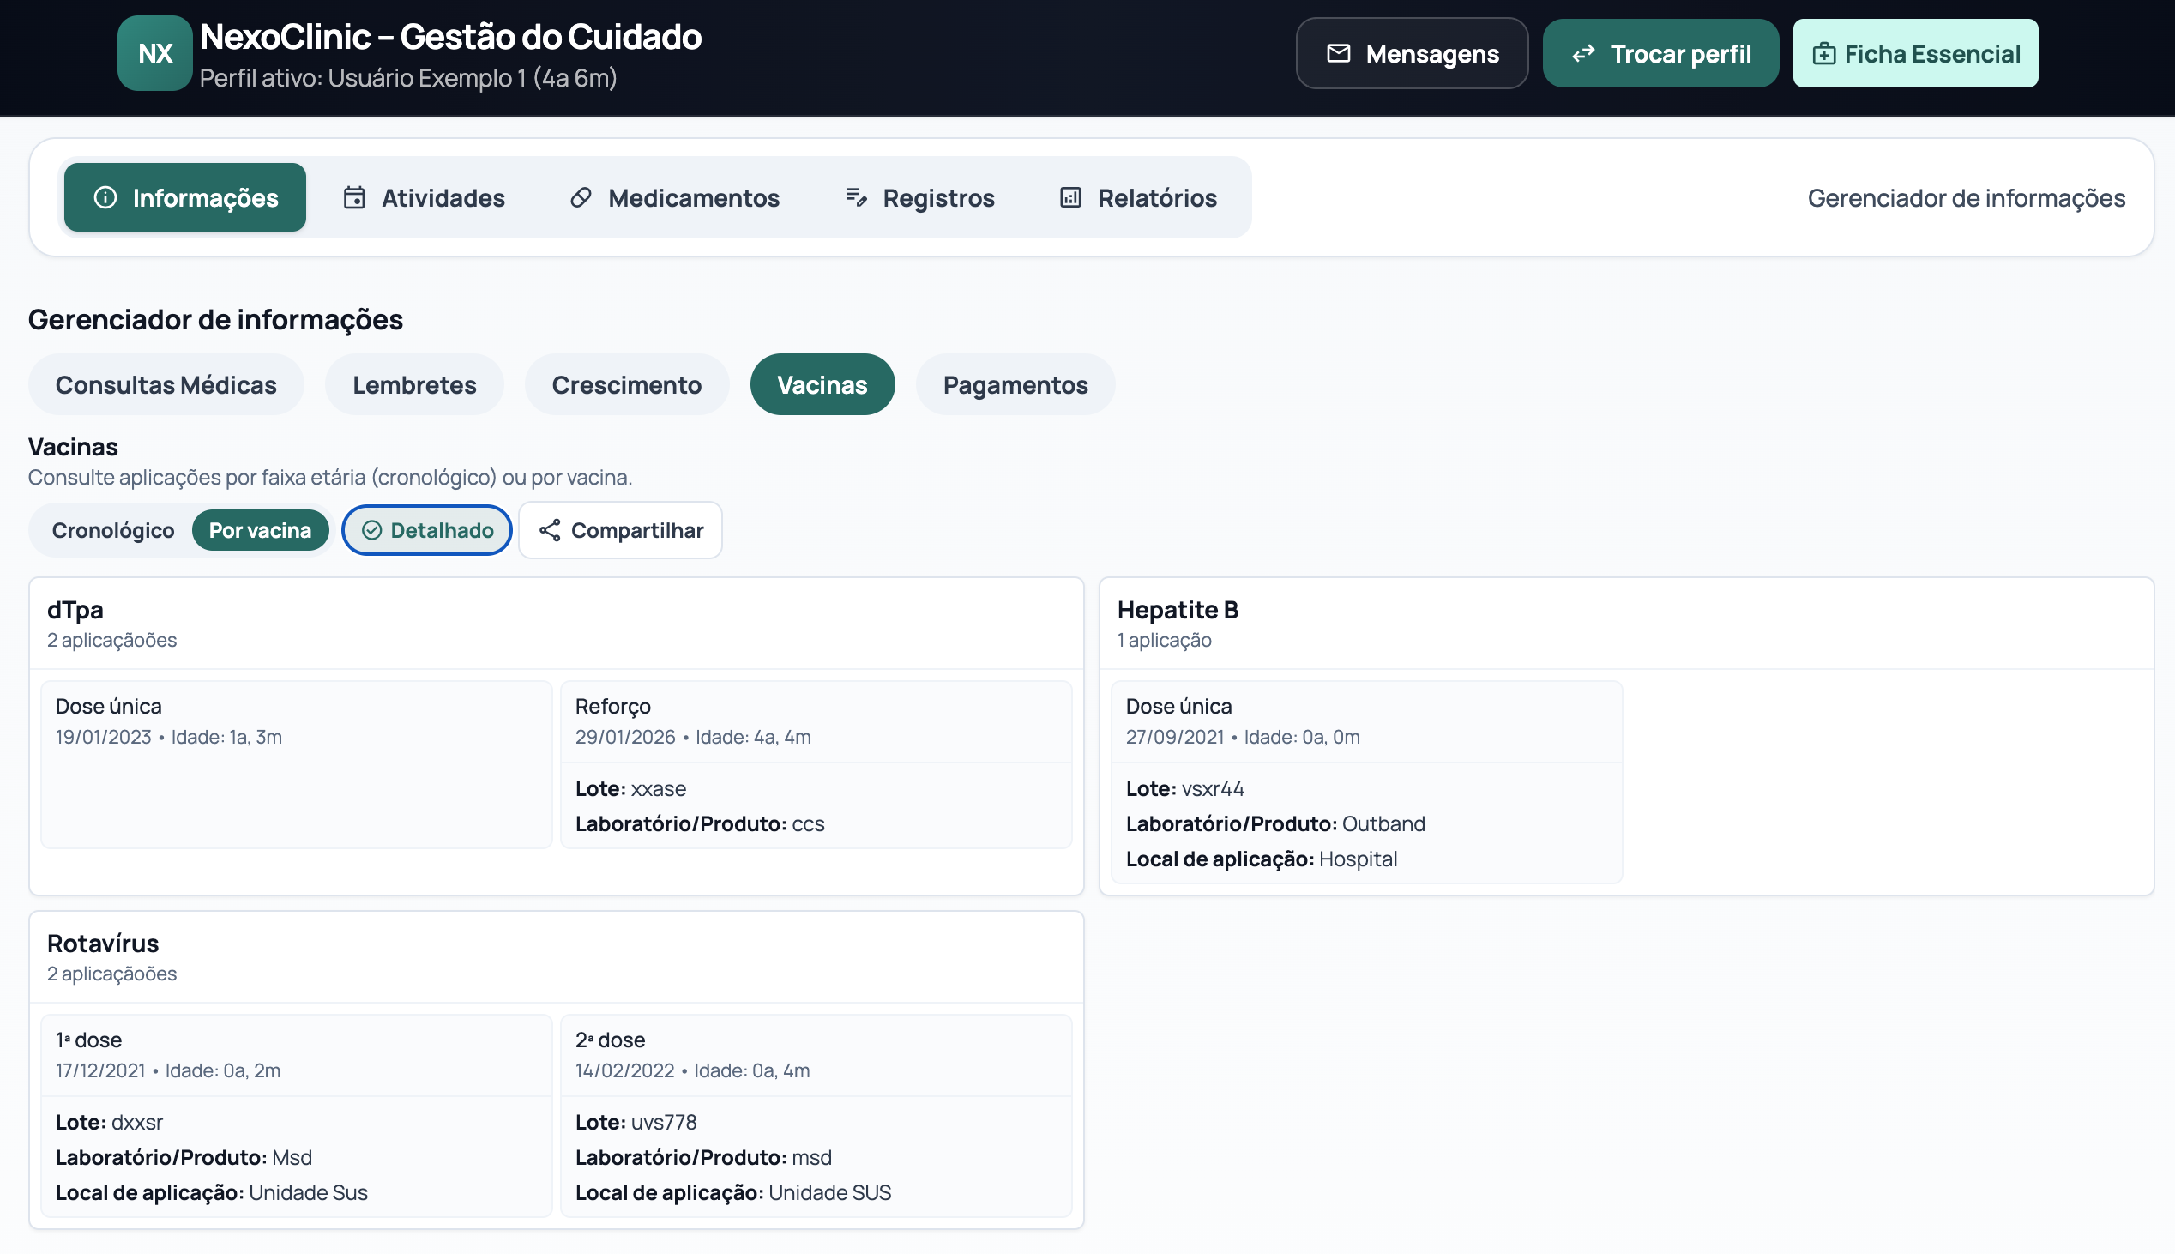Click the Consulte aplicações por faixa etária description
This screenshot has height=1254, width=2175.
[x=330, y=478]
